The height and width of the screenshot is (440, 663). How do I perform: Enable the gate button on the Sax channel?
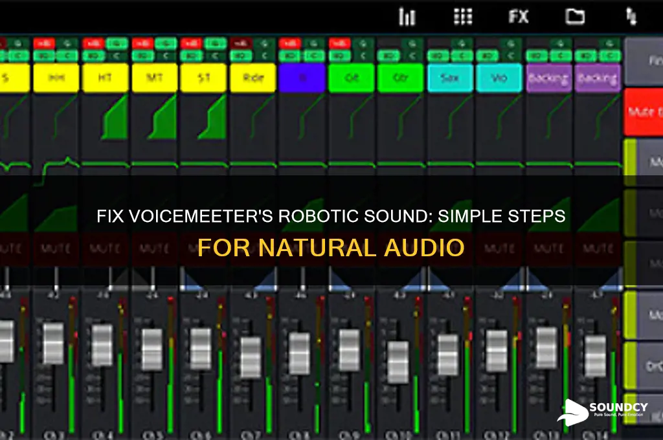462,43
